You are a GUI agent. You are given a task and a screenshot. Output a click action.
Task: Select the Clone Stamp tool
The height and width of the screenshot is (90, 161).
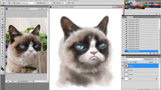[x=3, y=30]
